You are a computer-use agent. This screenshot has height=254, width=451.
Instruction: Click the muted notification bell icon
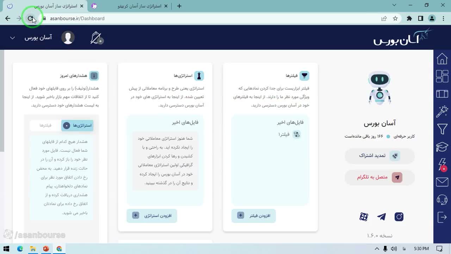point(96,38)
